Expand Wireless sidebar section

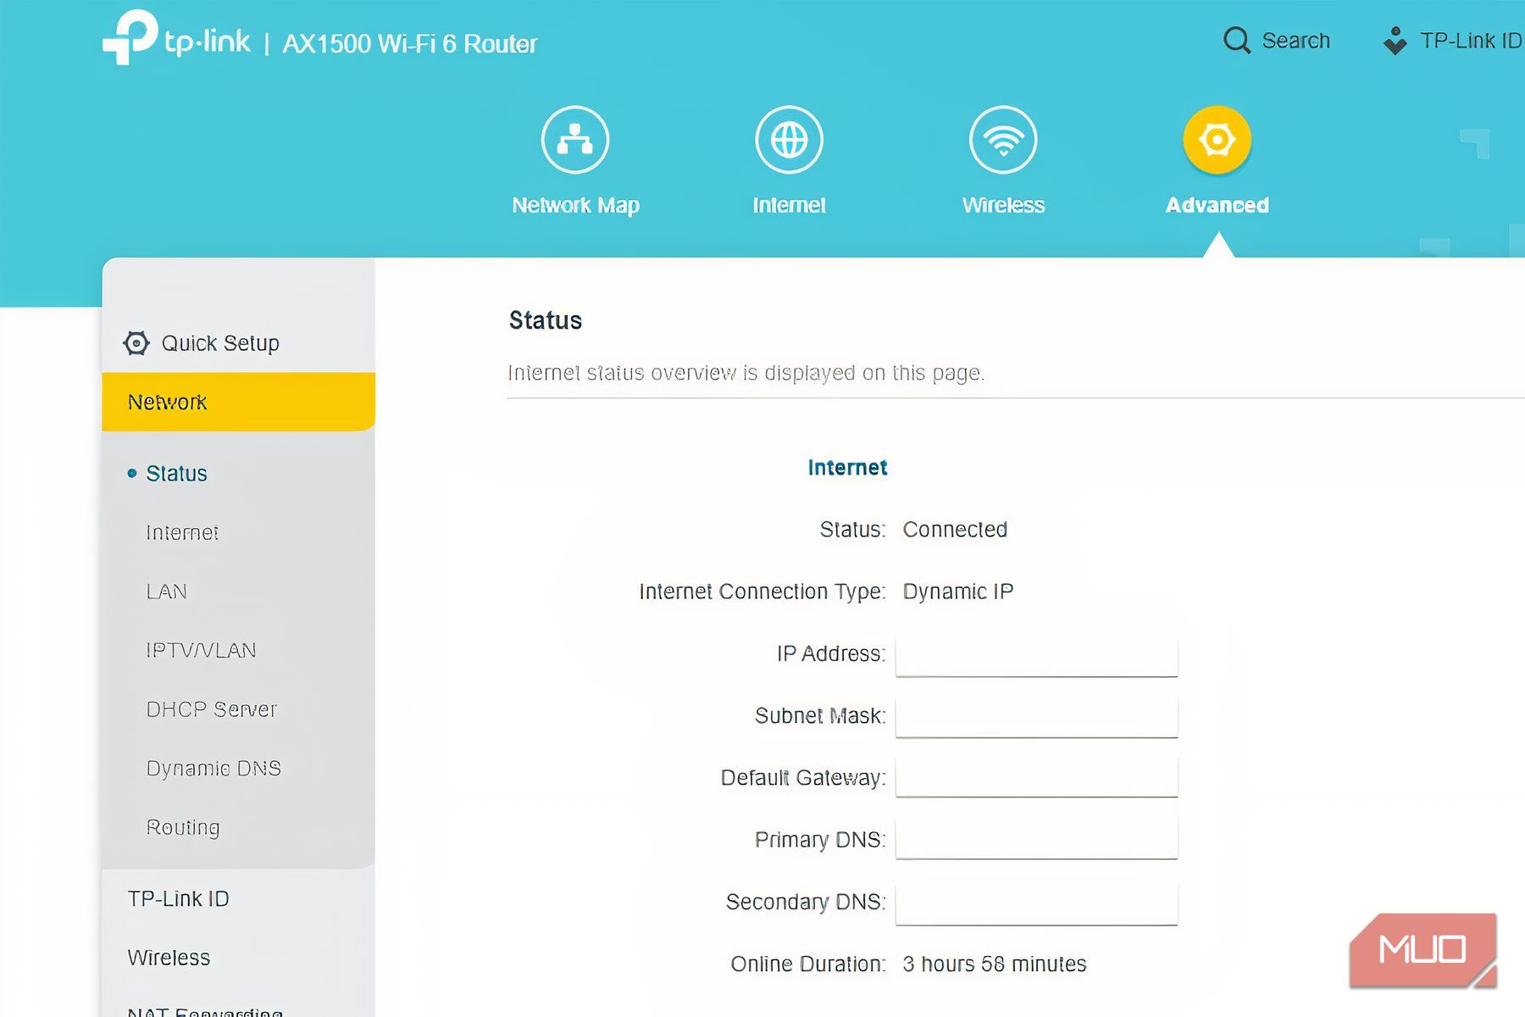169,958
